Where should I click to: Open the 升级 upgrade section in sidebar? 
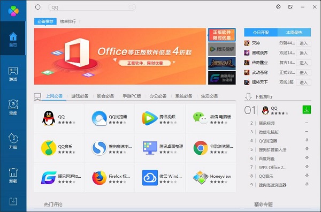coord(13,141)
